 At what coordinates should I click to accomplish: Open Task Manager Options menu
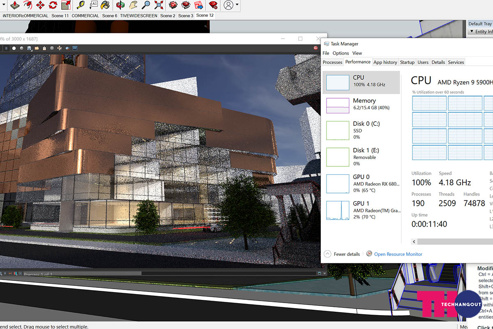click(x=341, y=53)
